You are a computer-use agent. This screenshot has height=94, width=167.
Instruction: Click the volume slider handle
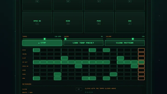[133, 39]
